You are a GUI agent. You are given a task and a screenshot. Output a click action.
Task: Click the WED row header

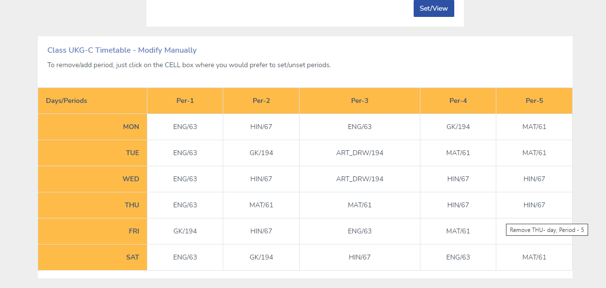click(x=92, y=179)
